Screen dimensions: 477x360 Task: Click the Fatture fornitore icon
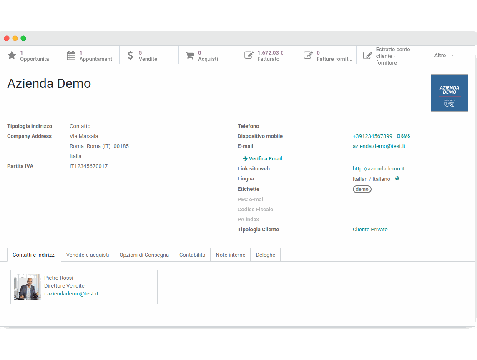308,55
